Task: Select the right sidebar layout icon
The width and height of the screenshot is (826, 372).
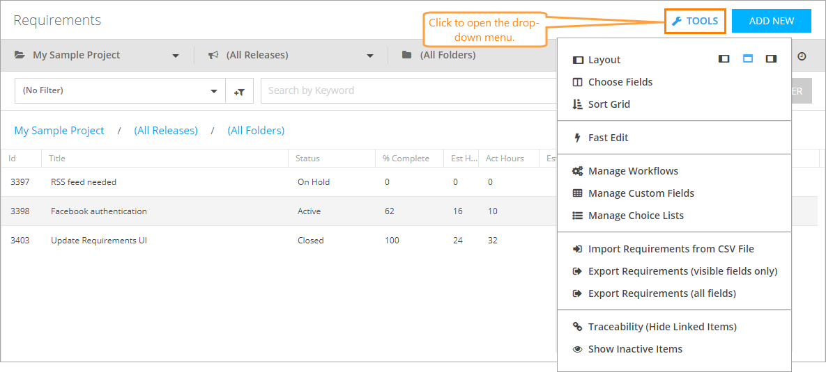Action: (x=771, y=59)
